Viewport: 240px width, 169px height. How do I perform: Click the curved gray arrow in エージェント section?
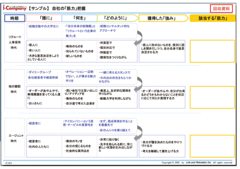138,133
